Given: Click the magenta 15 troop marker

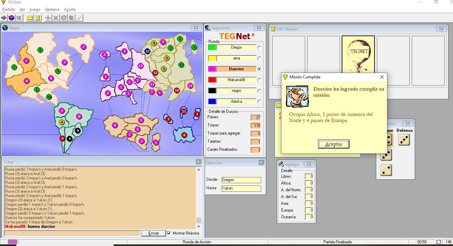Looking at the screenshot, I should (x=190, y=85).
